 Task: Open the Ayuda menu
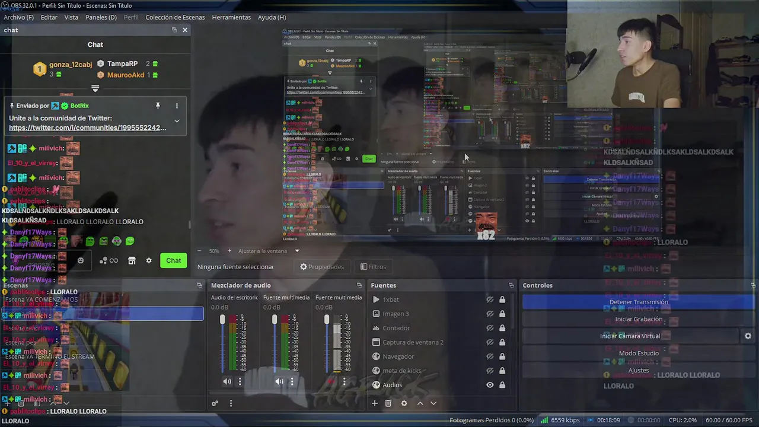272,17
